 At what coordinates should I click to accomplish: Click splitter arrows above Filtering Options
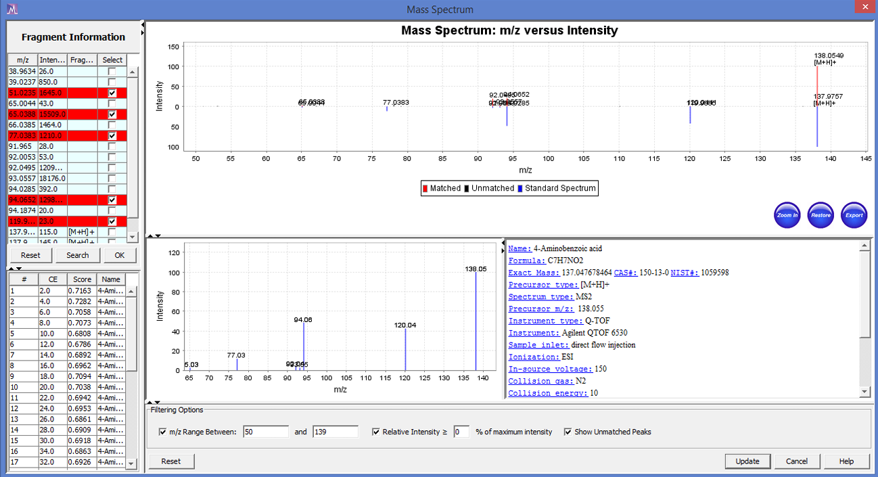click(154, 403)
